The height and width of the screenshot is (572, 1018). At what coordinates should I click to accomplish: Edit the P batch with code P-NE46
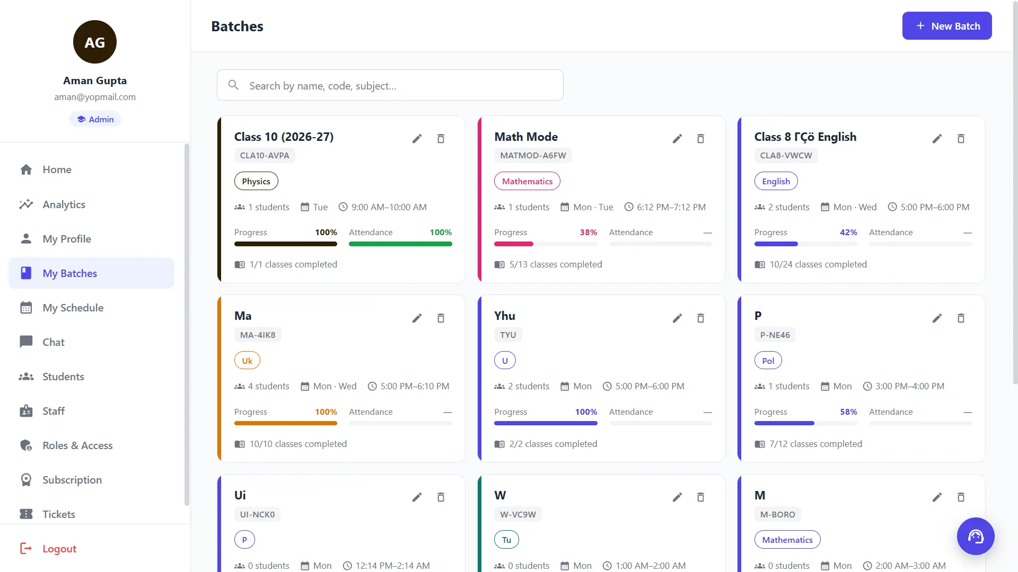937,318
